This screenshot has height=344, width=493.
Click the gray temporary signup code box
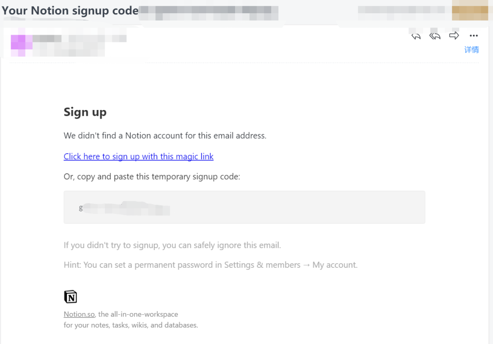[244, 207]
